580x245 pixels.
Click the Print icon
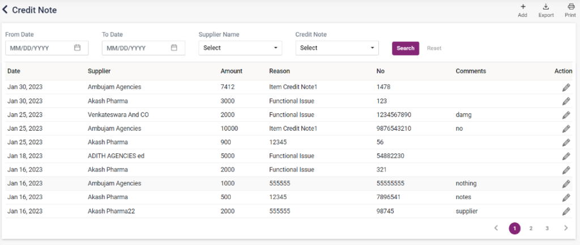570,7
